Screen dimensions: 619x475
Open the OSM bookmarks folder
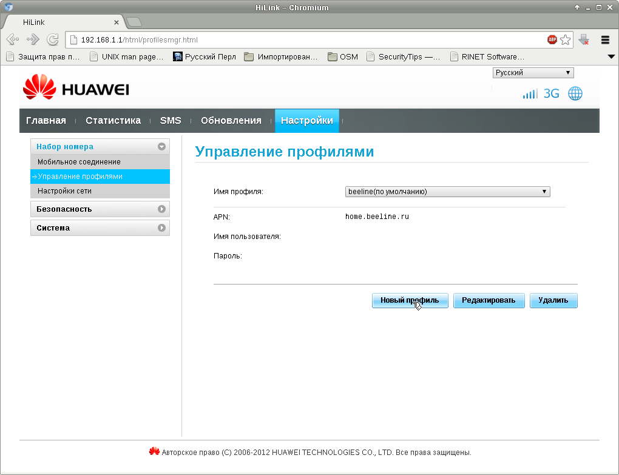click(x=343, y=57)
